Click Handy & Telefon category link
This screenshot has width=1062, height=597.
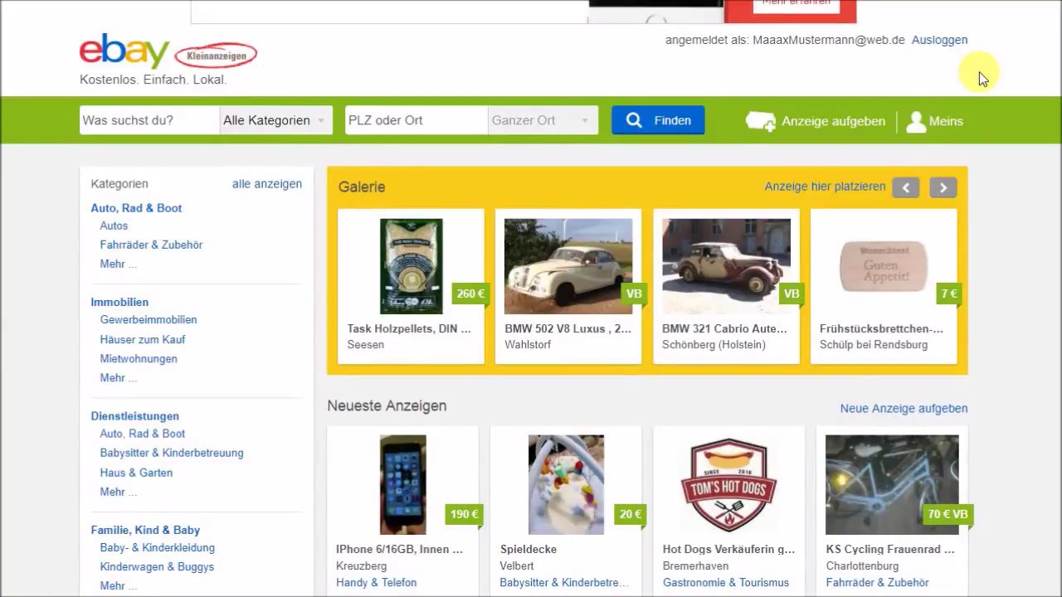pos(377,582)
